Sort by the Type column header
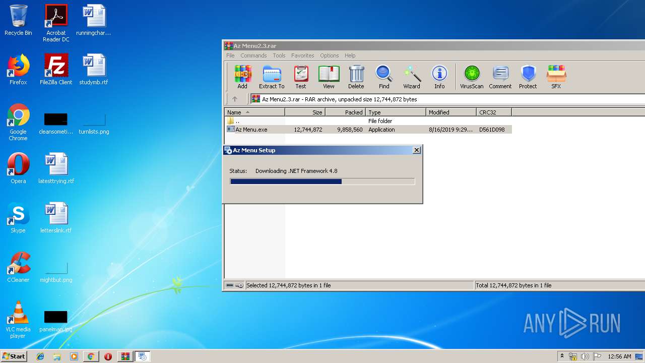Viewport: 645px width, 363px height. point(396,112)
